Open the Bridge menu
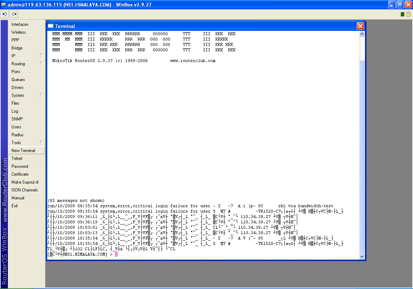413x289 pixels. (27, 48)
